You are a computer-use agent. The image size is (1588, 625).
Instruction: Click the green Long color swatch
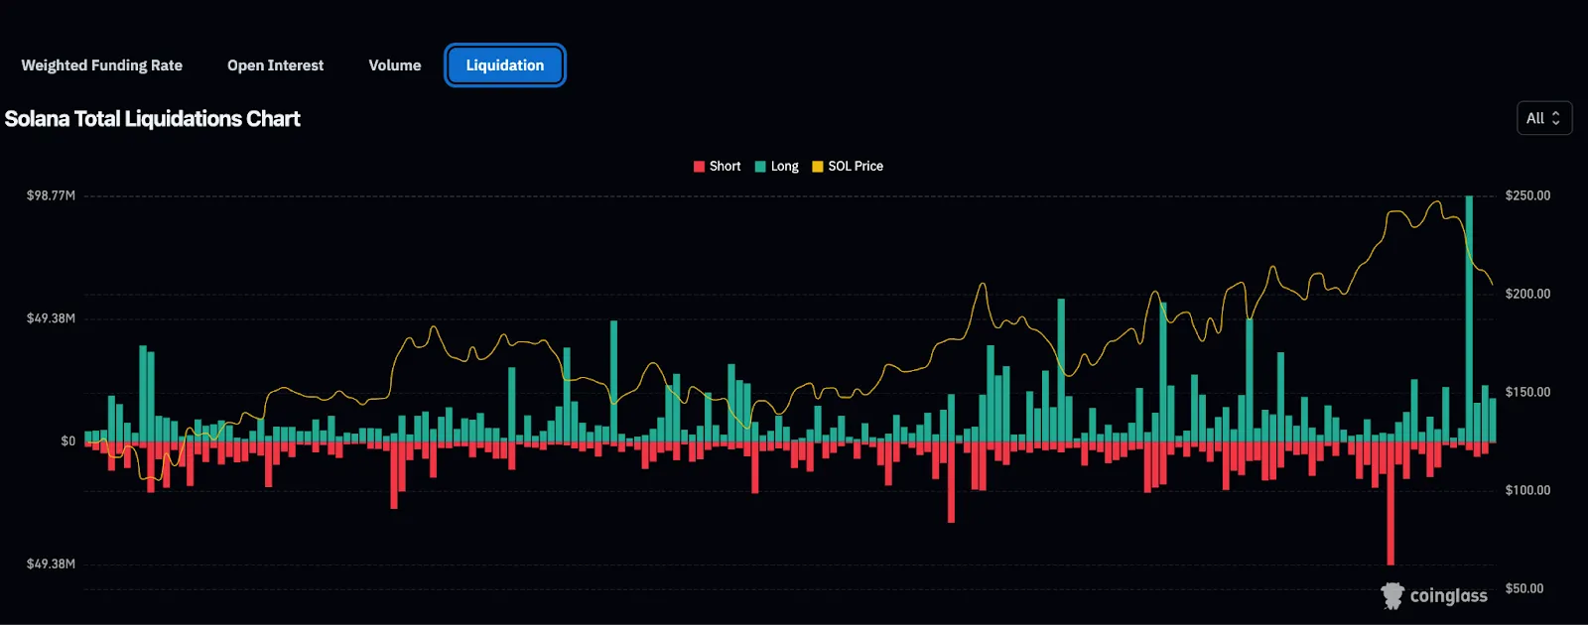(760, 167)
